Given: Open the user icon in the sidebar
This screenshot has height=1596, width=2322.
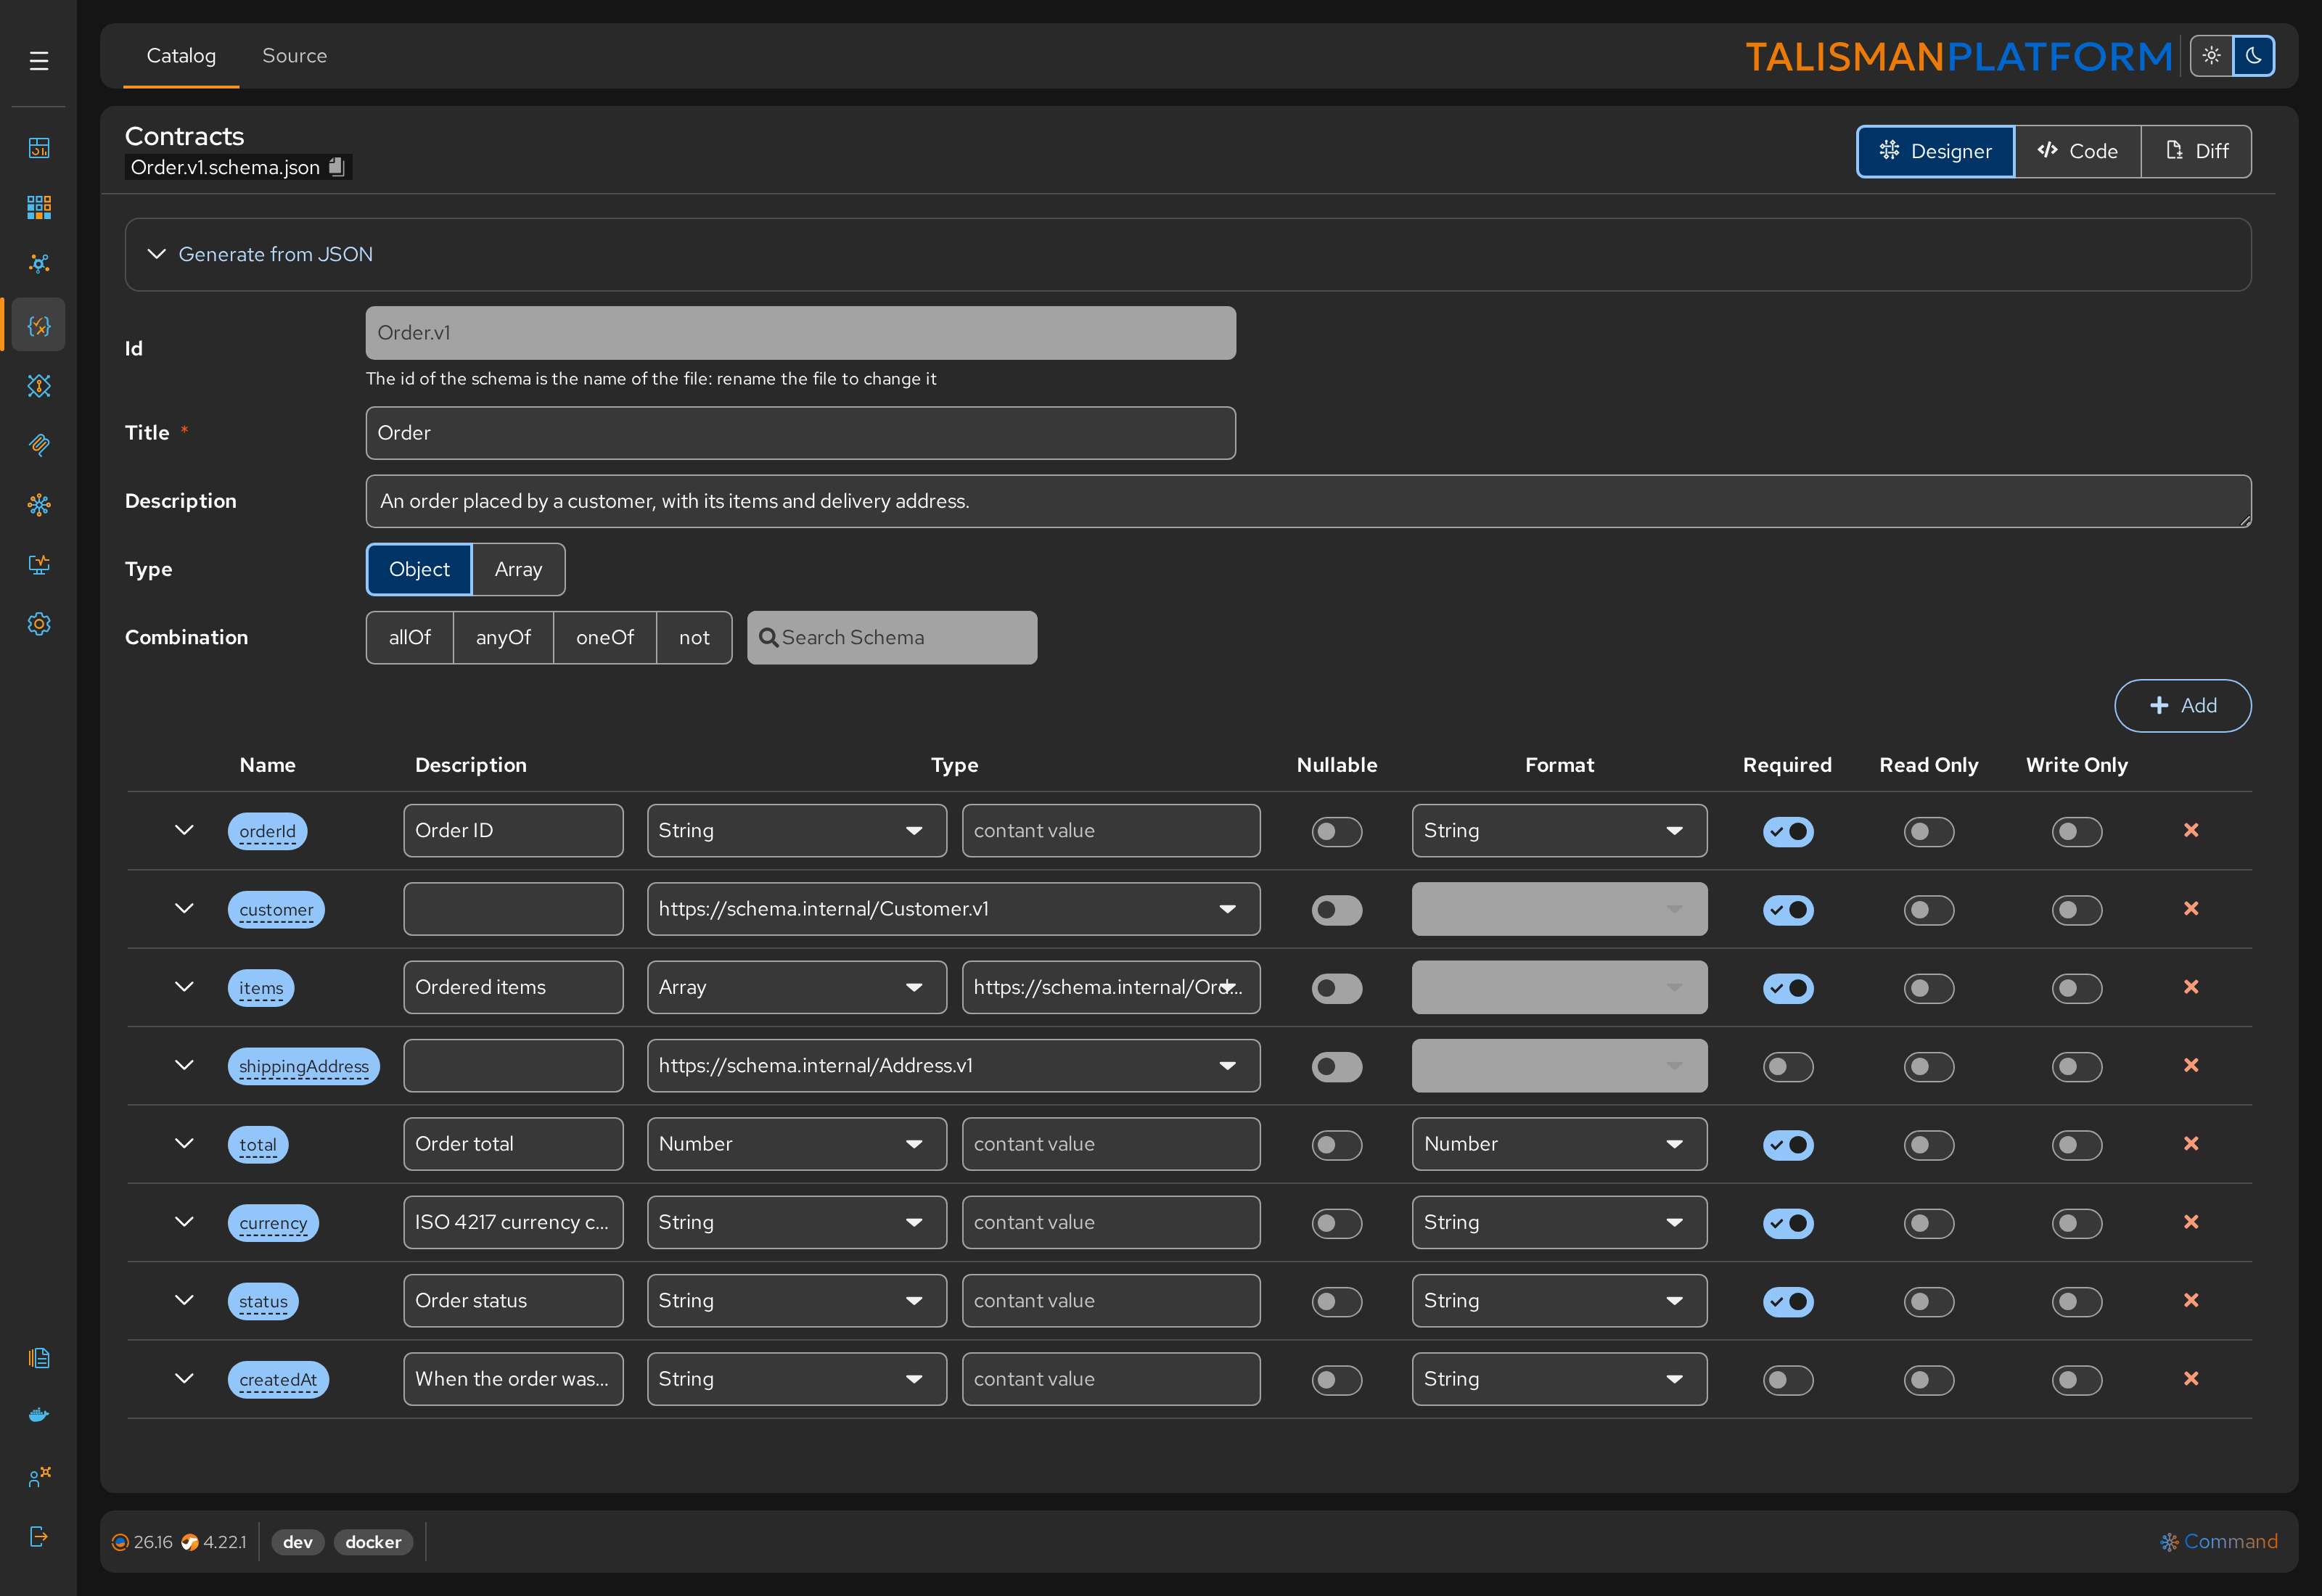Looking at the screenshot, I should click(x=39, y=1477).
